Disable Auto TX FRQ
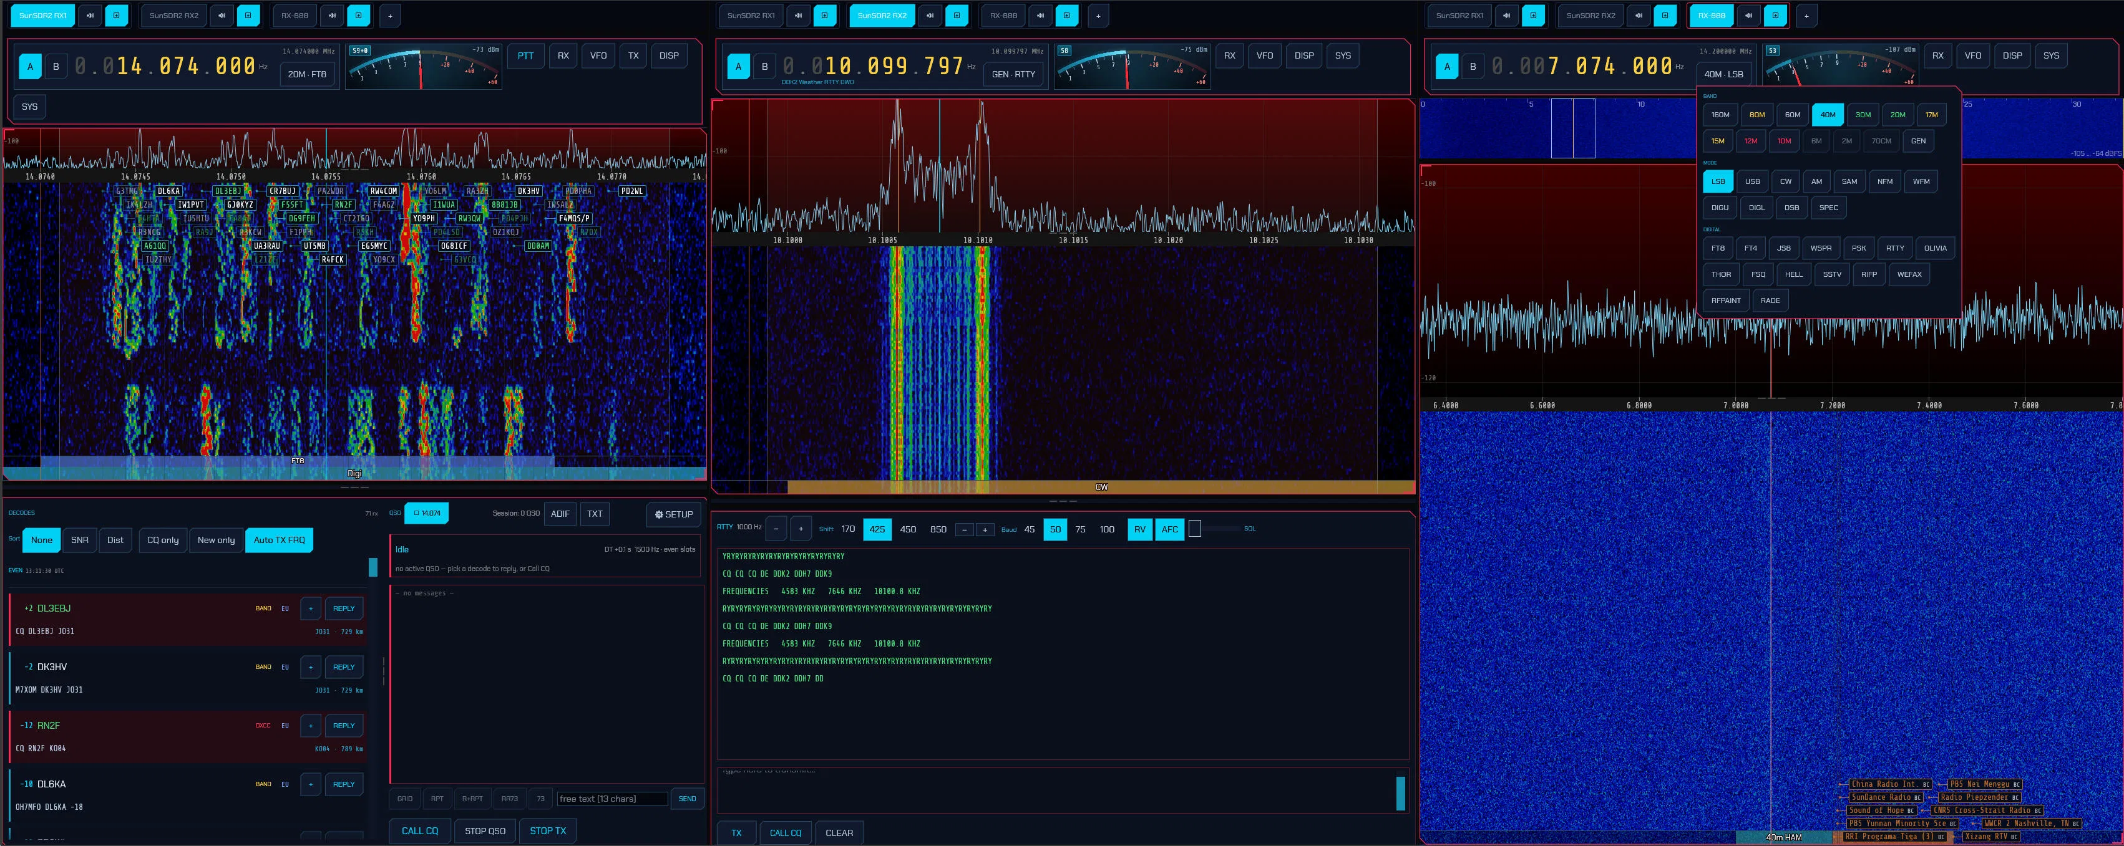 (279, 541)
